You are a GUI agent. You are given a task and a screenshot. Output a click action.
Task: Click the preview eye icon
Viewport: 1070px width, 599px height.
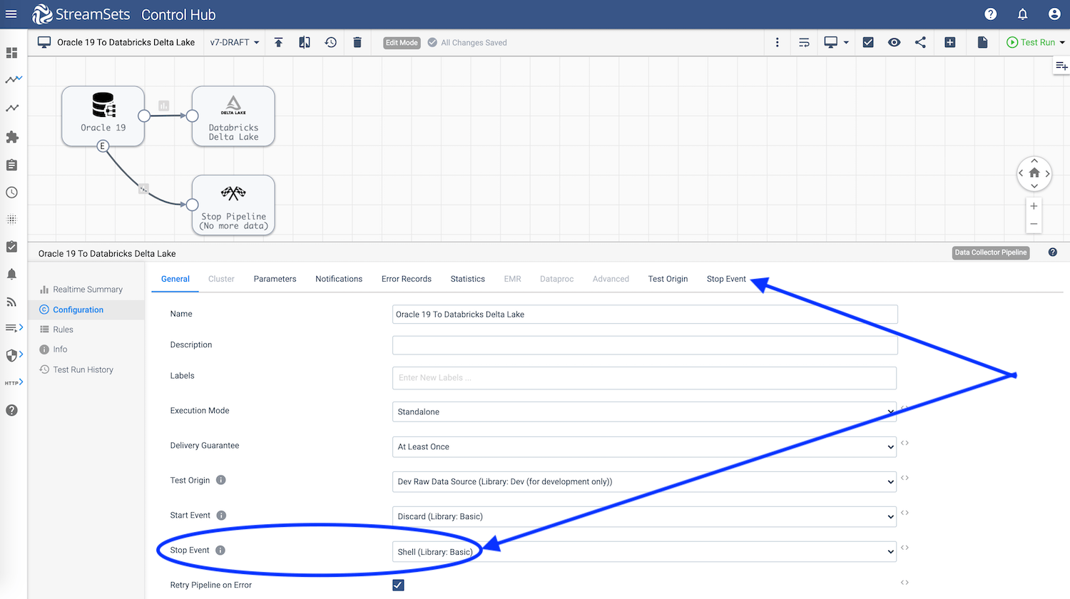click(894, 43)
